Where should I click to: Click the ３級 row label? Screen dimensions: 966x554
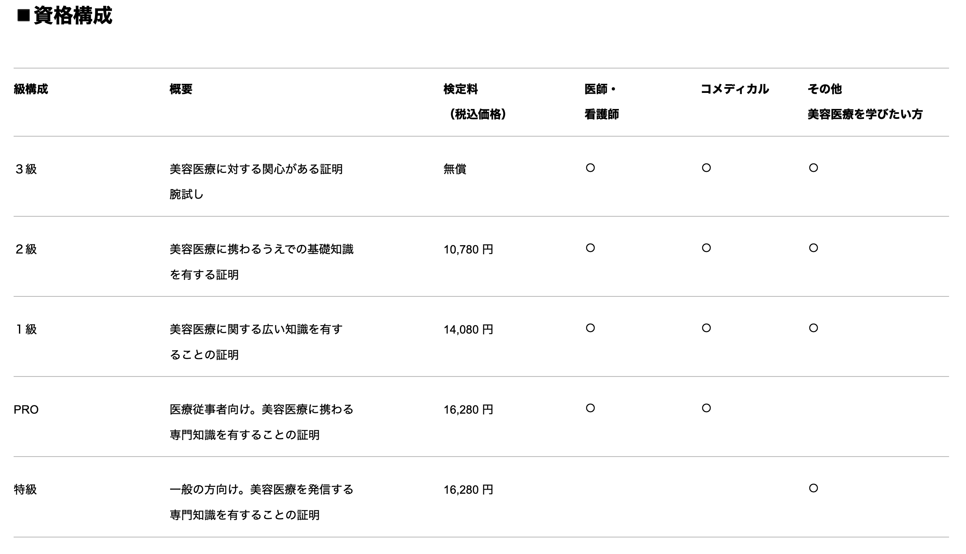(x=26, y=169)
